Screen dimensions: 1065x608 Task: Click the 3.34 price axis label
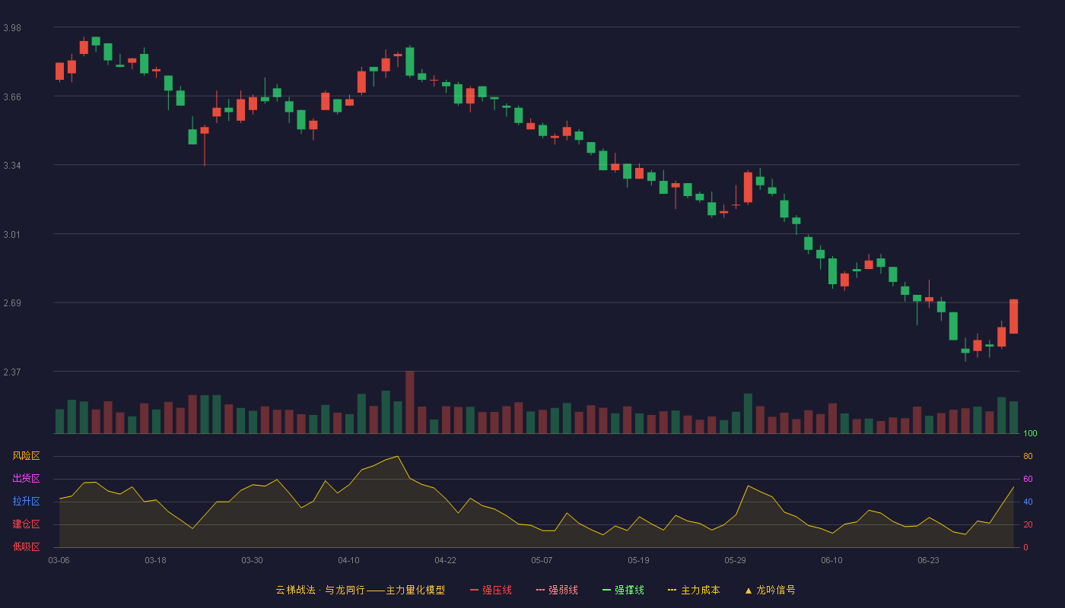click(x=12, y=166)
